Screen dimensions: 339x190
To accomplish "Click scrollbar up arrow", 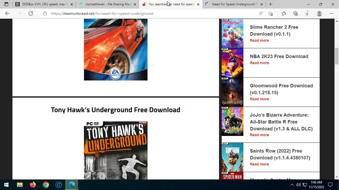I will [337, 21].
